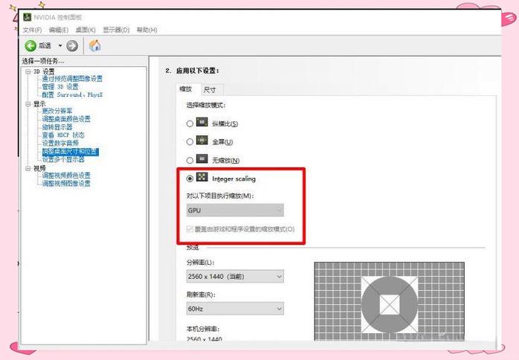
Task: Open 配置 Surround、PhysX in the task tree
Action: (x=72, y=94)
